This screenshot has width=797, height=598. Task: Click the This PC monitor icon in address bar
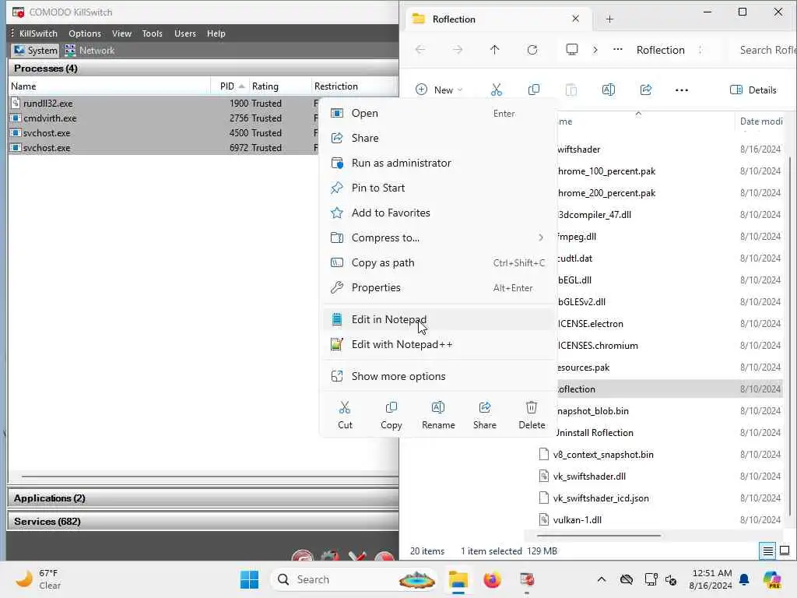572,49
